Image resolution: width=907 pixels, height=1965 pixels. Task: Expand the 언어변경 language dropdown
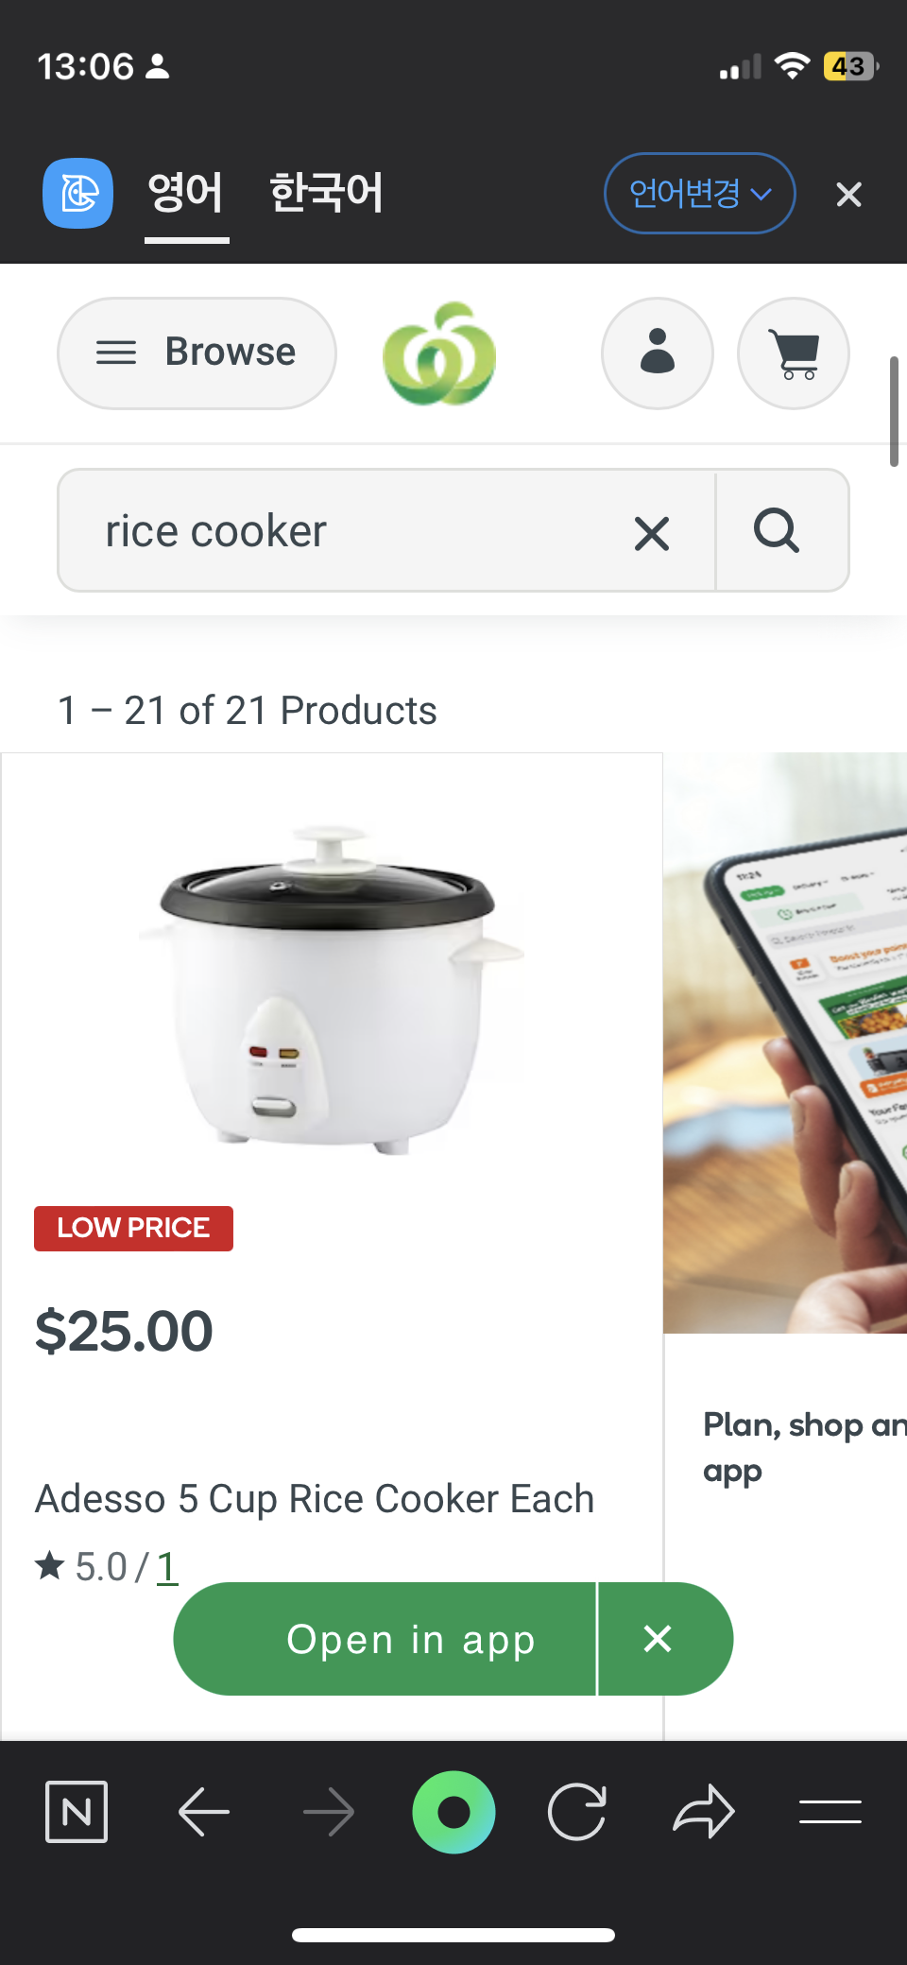(x=700, y=193)
